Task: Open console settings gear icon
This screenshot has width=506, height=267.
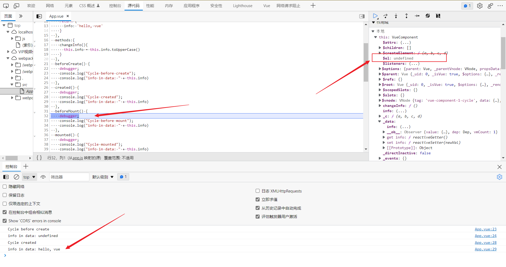Action: (499, 177)
